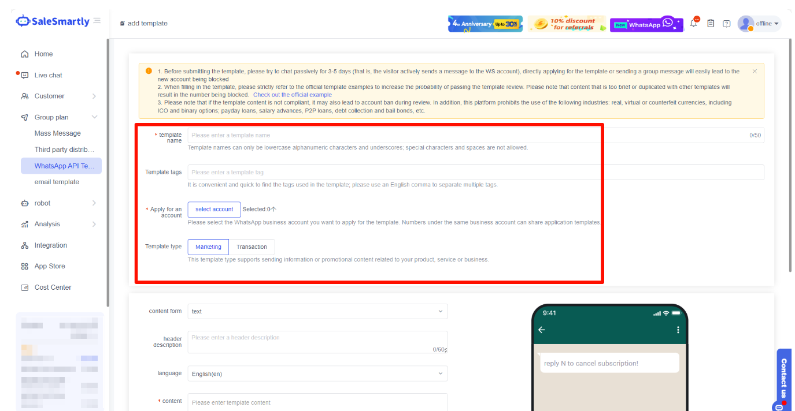Open the content form dropdown
795x411 pixels.
pyautogui.click(x=317, y=312)
